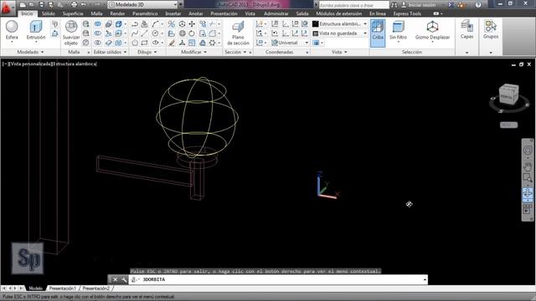Expand the Editar sólidos panel

click(110, 52)
